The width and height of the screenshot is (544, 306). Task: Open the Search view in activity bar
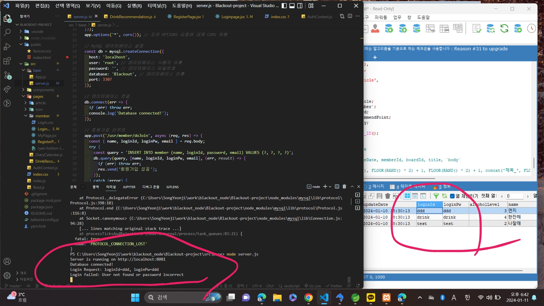[x=7, y=32]
